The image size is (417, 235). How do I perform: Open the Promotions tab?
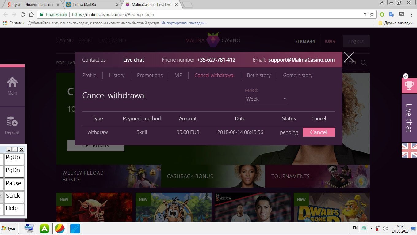pos(150,75)
